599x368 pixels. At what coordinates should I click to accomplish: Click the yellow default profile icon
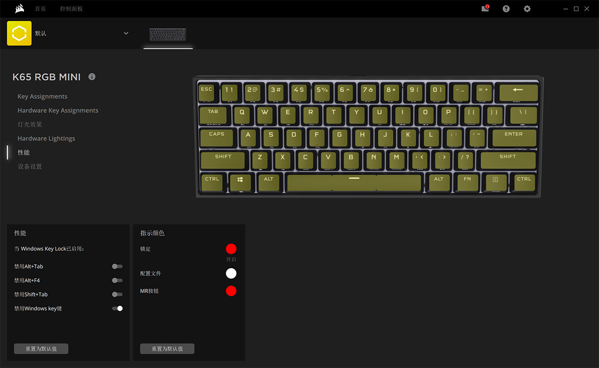(x=19, y=33)
